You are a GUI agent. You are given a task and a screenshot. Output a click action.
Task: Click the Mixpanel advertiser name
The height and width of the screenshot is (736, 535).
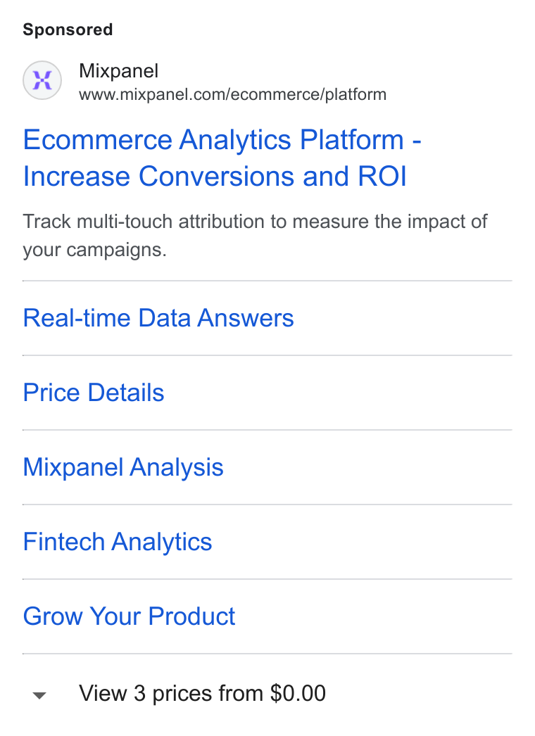pos(118,71)
